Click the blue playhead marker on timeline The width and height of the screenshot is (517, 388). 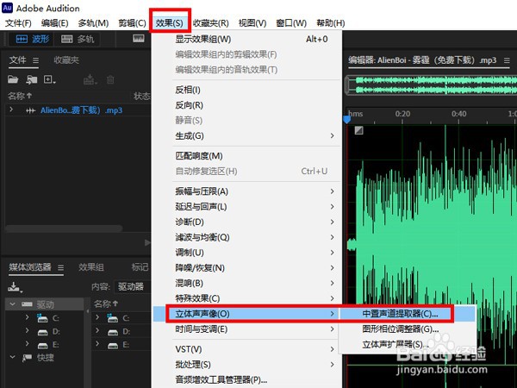pos(346,119)
